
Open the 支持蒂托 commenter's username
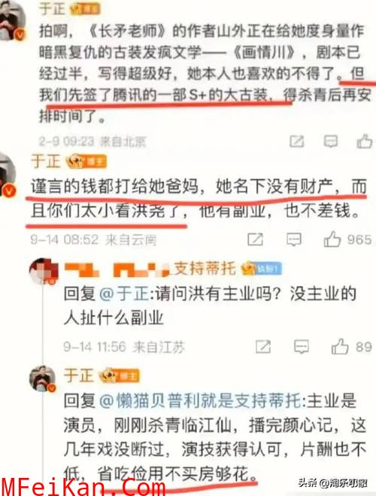[150, 269]
